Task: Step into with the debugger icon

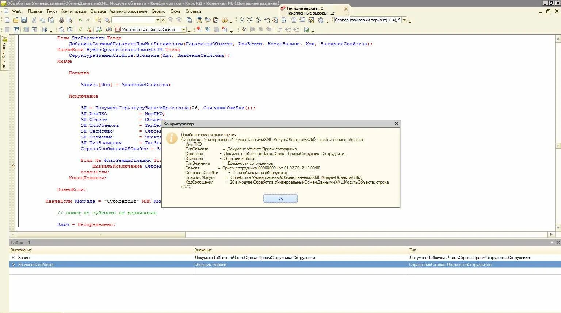Action: click(x=241, y=20)
